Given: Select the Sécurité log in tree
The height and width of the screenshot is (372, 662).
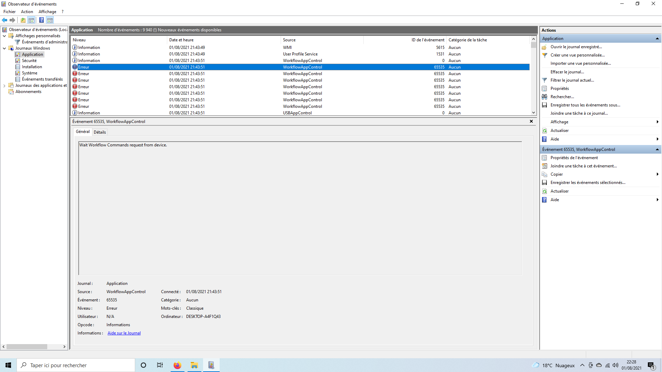Looking at the screenshot, I should point(29,61).
